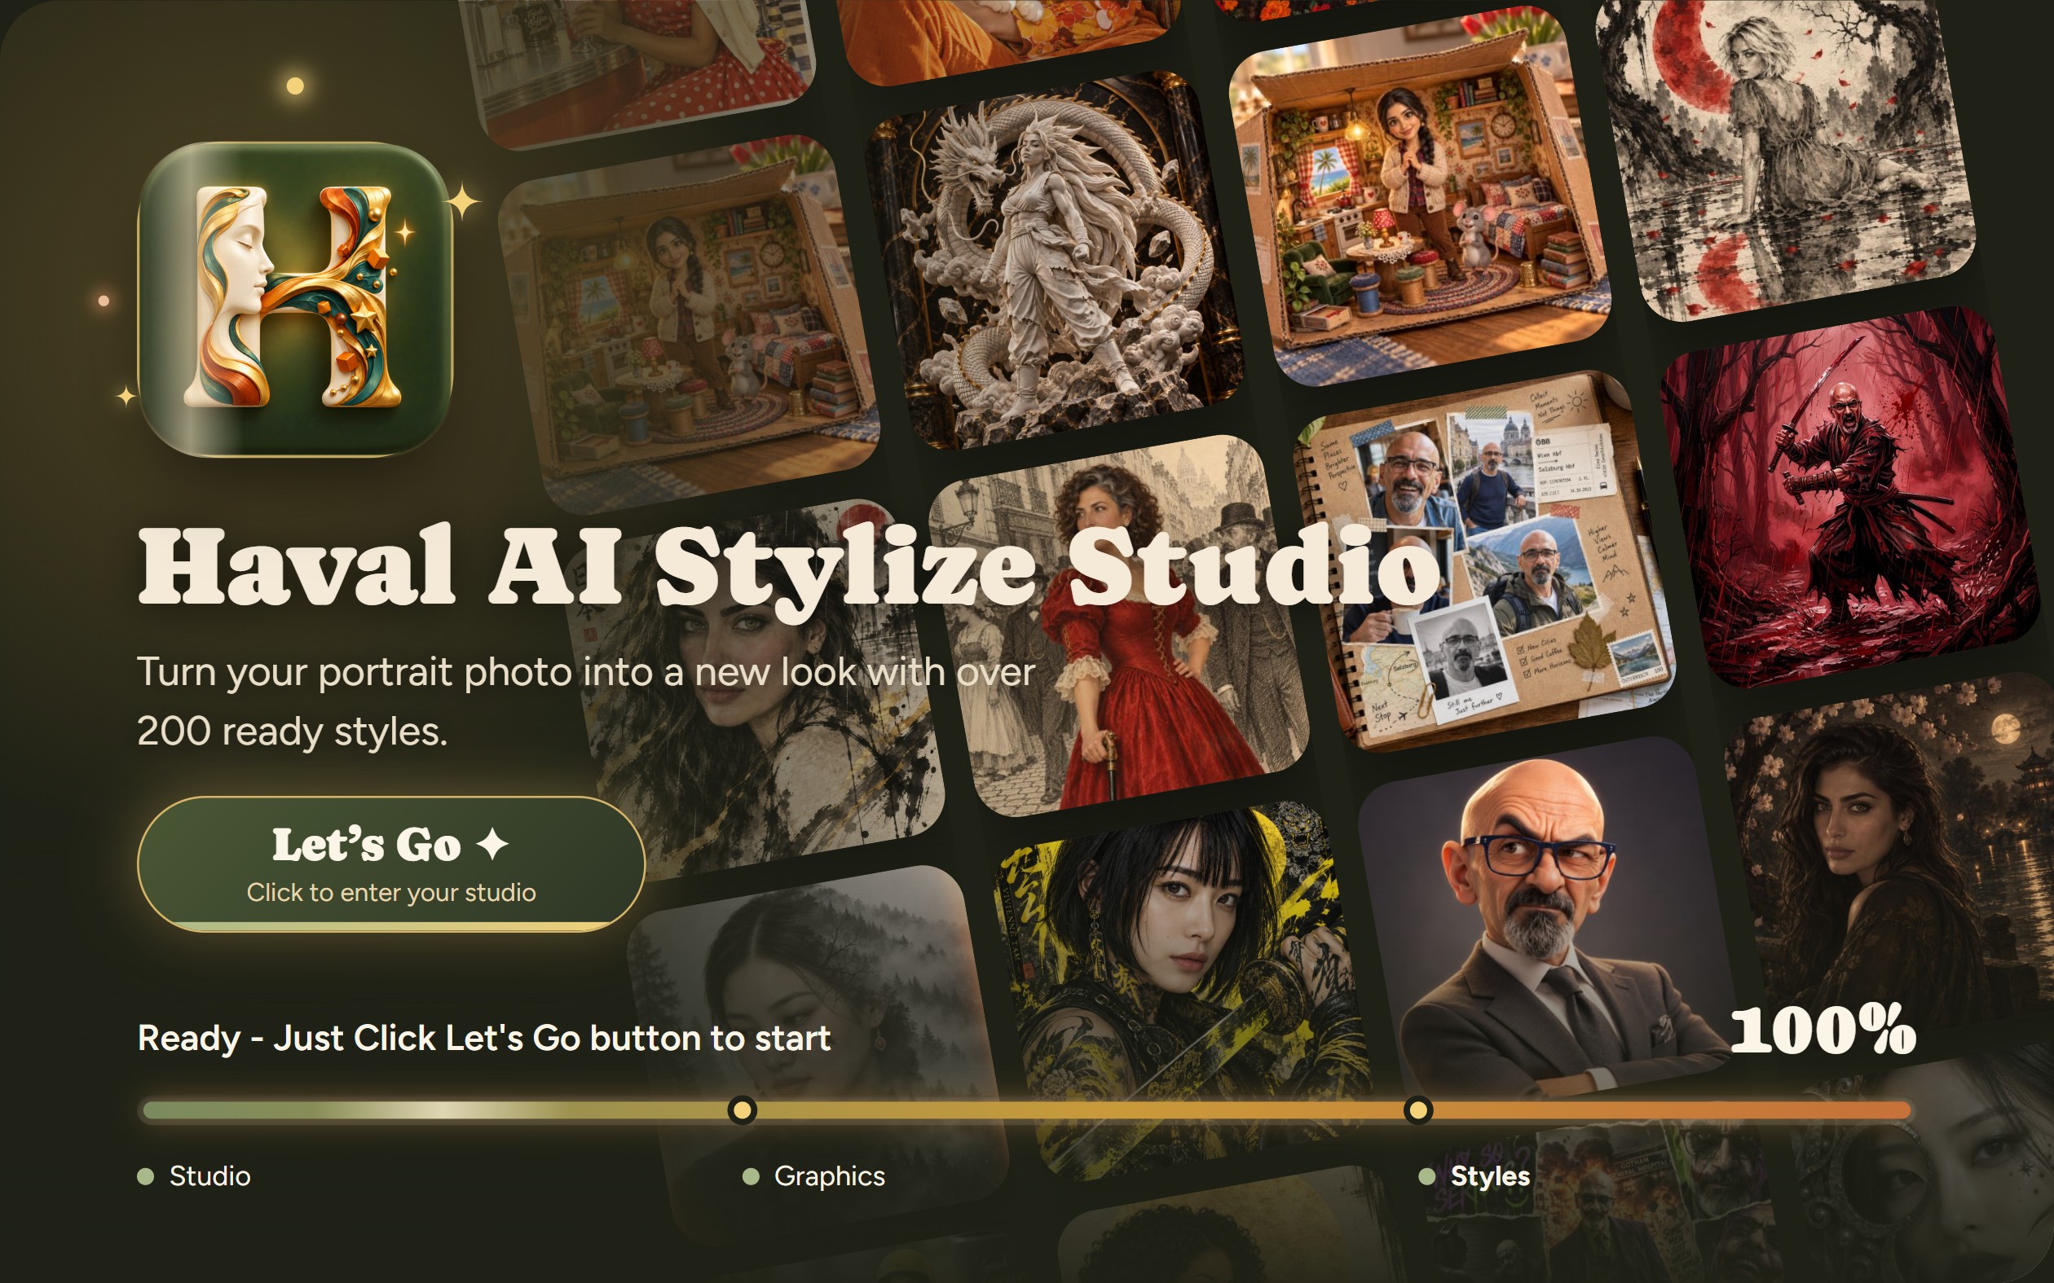The height and width of the screenshot is (1283, 2054).
Task: Click the green dot beside Styles
Action: pyautogui.click(x=1426, y=1176)
